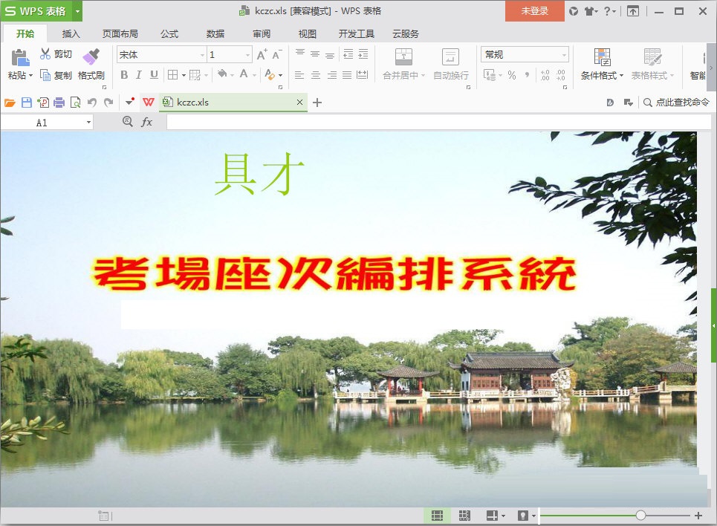Zoom in with the plus button
The height and width of the screenshot is (526, 717).
coord(698,516)
